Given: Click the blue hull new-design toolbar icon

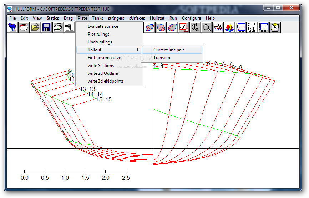Looking at the screenshot, I should [12, 27].
